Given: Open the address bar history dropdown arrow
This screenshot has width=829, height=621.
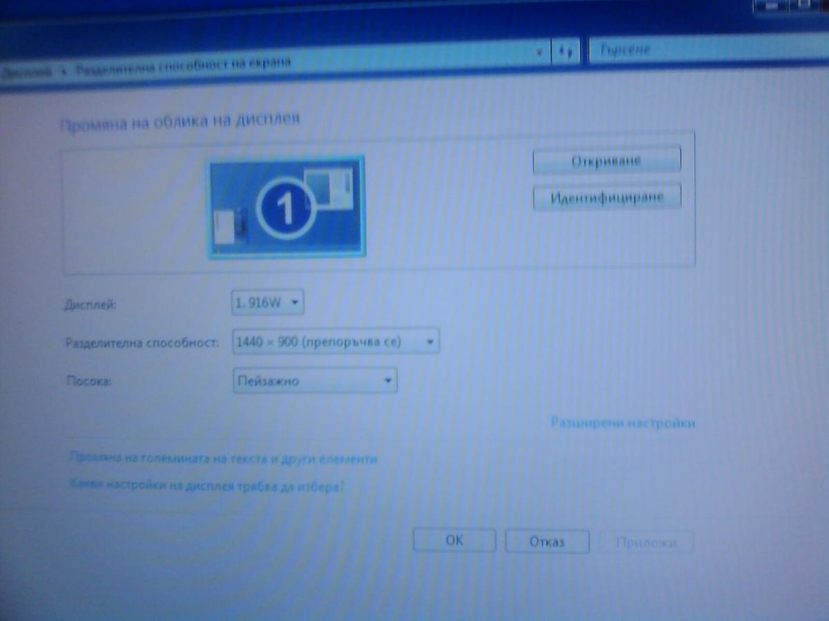Looking at the screenshot, I should tap(539, 52).
